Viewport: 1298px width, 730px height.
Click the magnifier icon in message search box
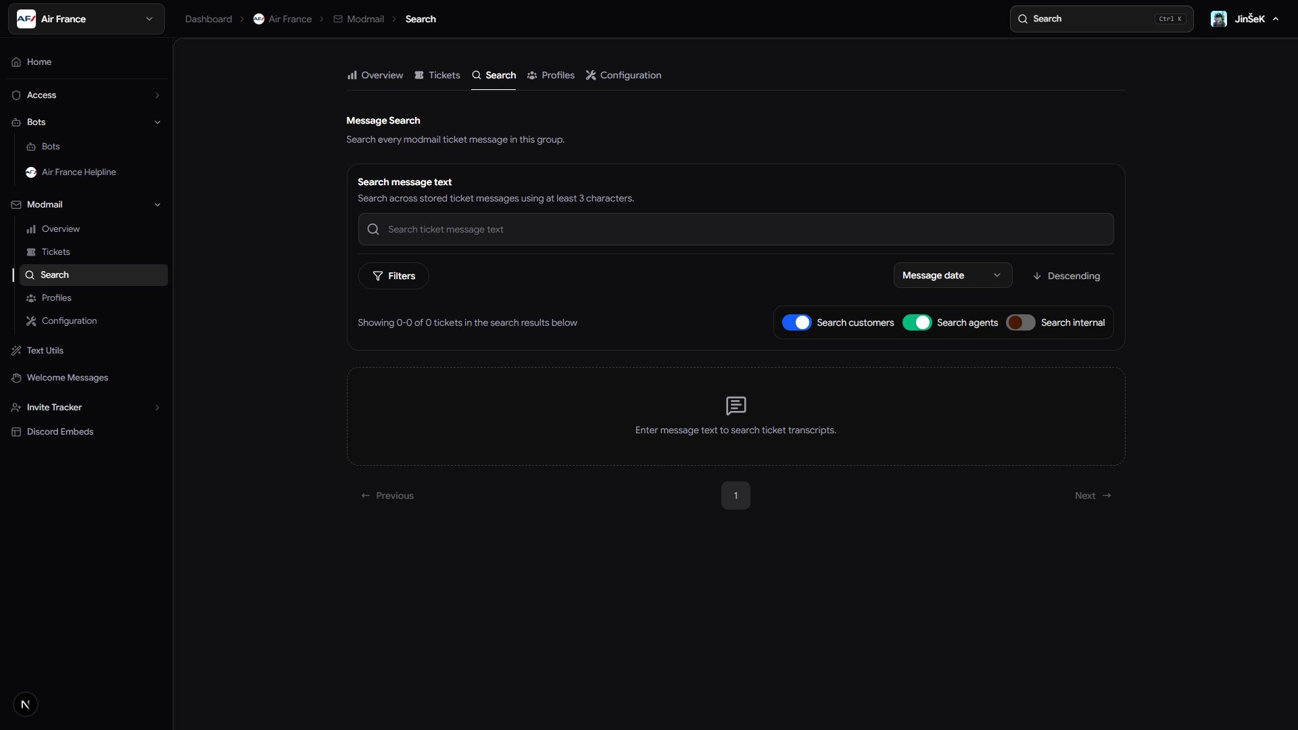point(373,229)
